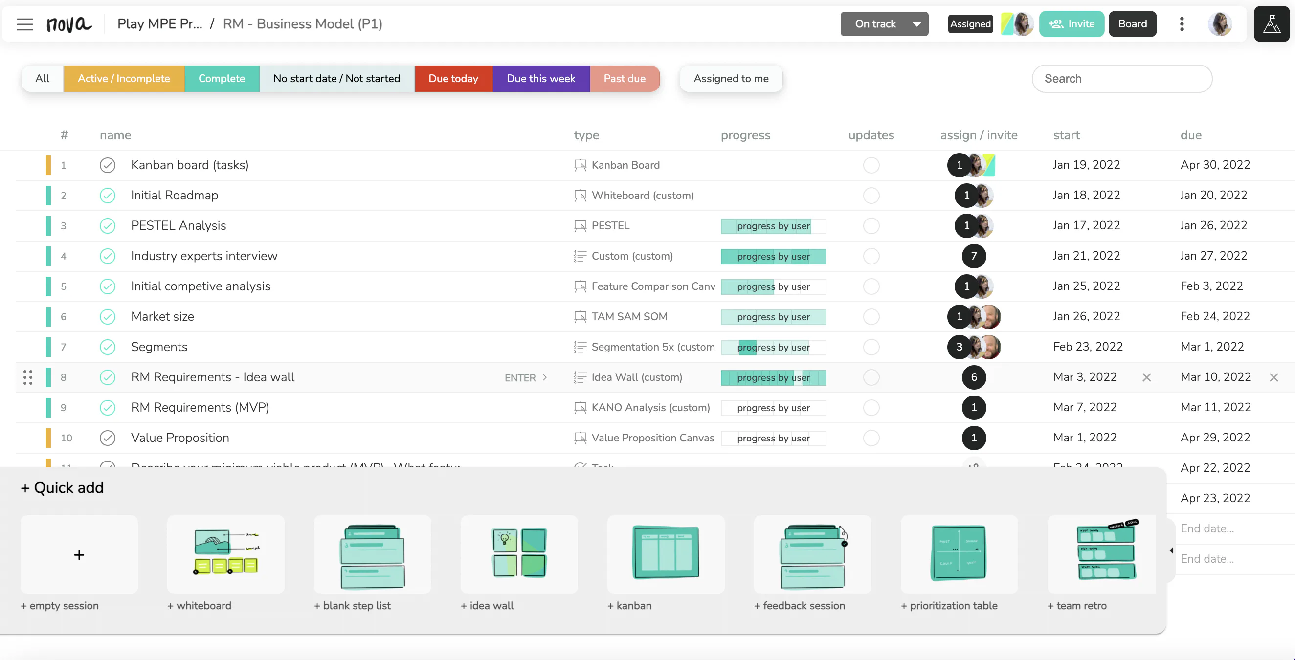This screenshot has width=1295, height=660.
Task: Clear the Mar 3, 2022 start date
Action: pyautogui.click(x=1146, y=377)
